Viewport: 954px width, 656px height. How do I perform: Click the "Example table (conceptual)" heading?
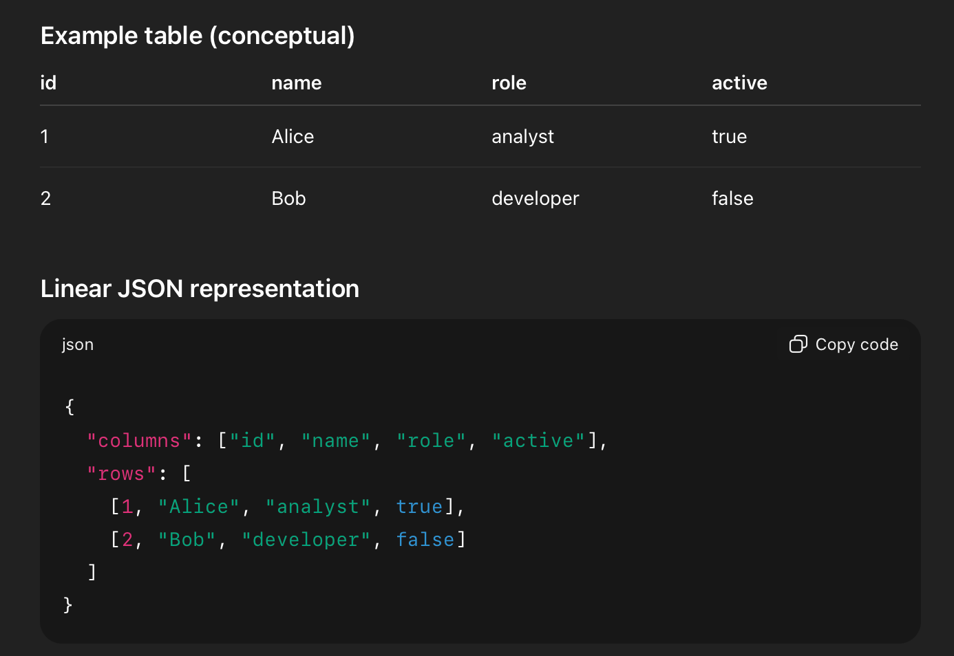click(198, 36)
